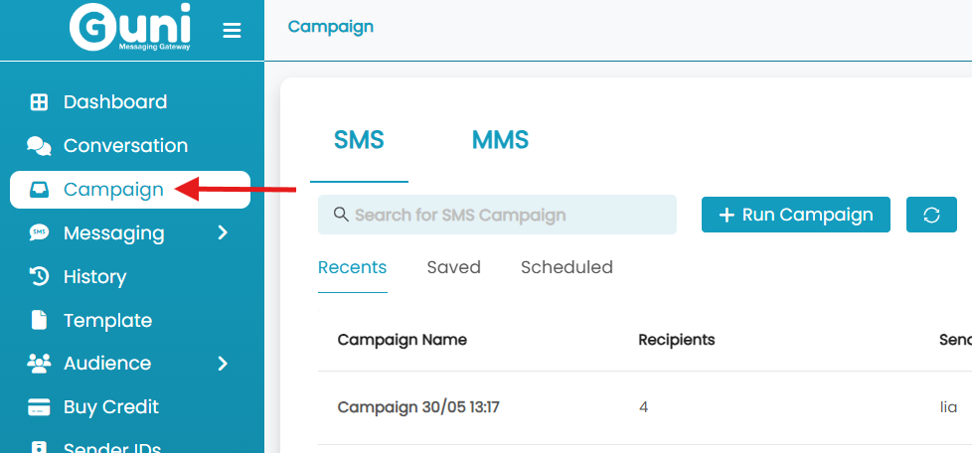Open the Saved campaigns tab
Screen dimensions: 972x453
tap(454, 267)
